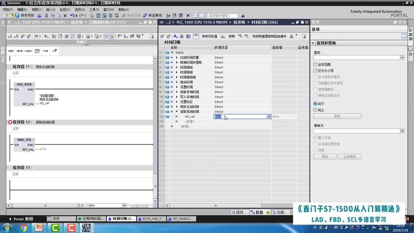Image resolution: width=414 pixels, height=233 pixels.
Task: Click the open branch instruction icon
Action: tap(46, 51)
